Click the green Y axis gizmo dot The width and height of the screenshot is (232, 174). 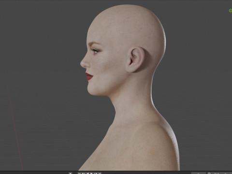pyautogui.click(x=231, y=11)
